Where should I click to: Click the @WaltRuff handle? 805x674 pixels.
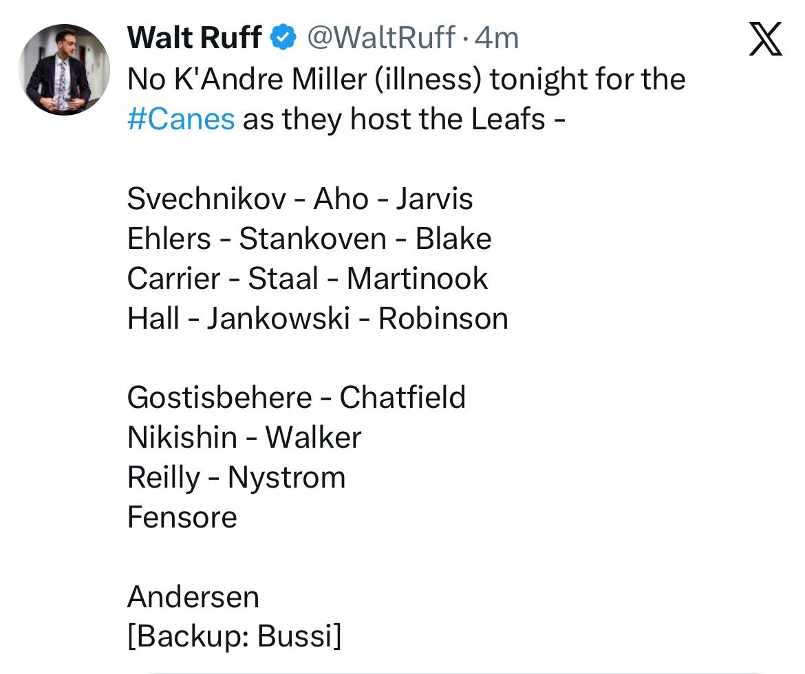click(380, 37)
